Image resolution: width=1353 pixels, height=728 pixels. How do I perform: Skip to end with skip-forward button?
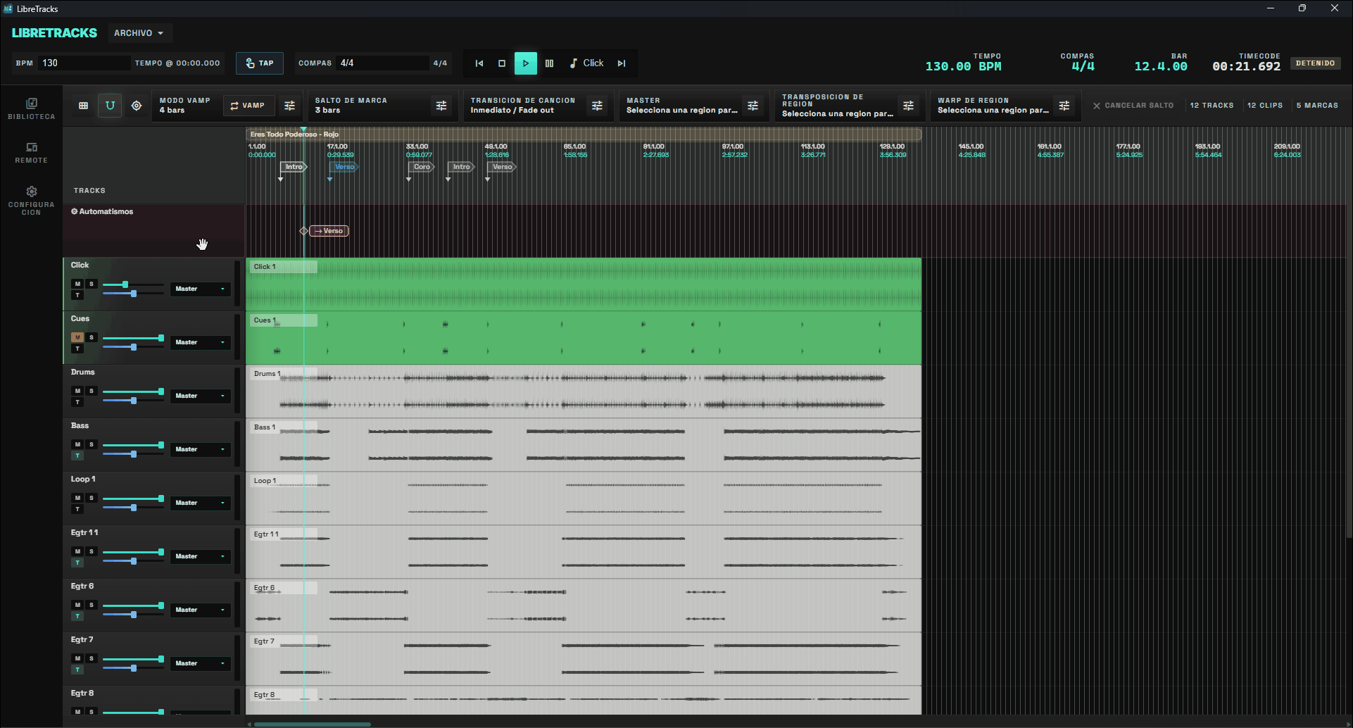622,63
